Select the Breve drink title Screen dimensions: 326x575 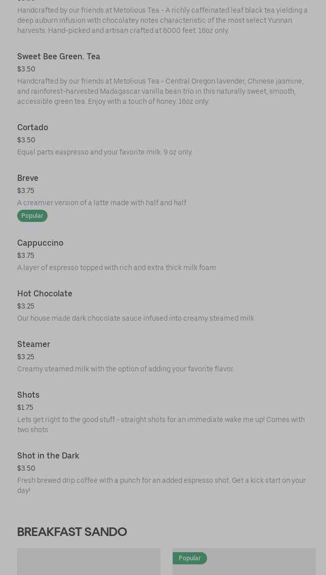(28, 178)
